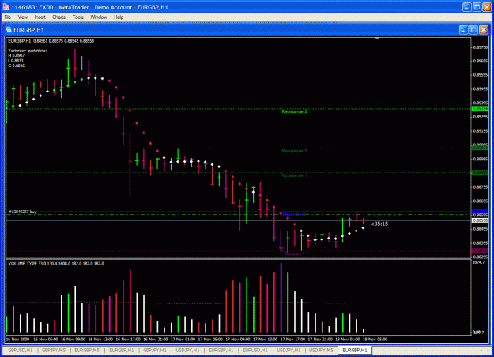Click the EURGBP,H1 chart window icon
The width and height of the screenshot is (494, 357).
point(9,30)
